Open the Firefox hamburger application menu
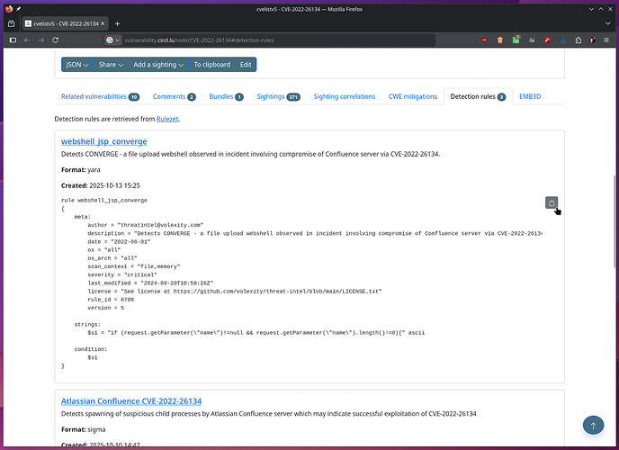The height and width of the screenshot is (450, 619). tap(606, 40)
